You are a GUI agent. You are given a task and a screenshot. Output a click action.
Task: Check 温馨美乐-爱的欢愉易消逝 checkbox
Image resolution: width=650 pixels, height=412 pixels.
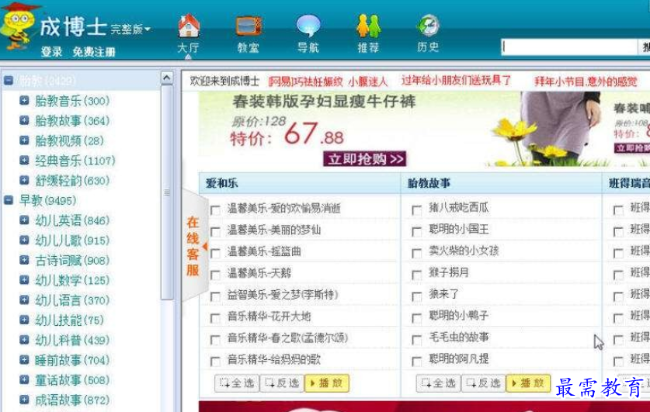click(x=215, y=210)
